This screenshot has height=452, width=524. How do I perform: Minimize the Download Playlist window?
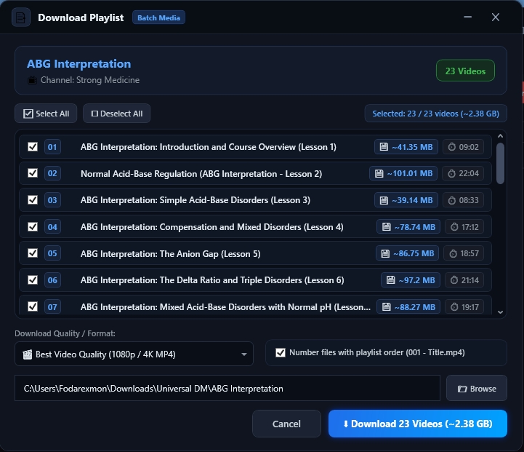pyautogui.click(x=467, y=17)
